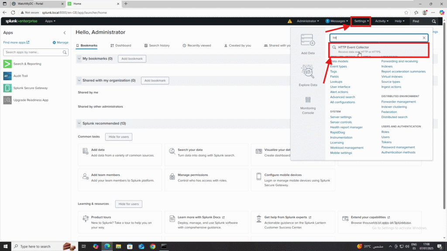Screen dimensions: 447x251
Task: Collapse the My bookmarks section
Action: [x=79, y=59]
